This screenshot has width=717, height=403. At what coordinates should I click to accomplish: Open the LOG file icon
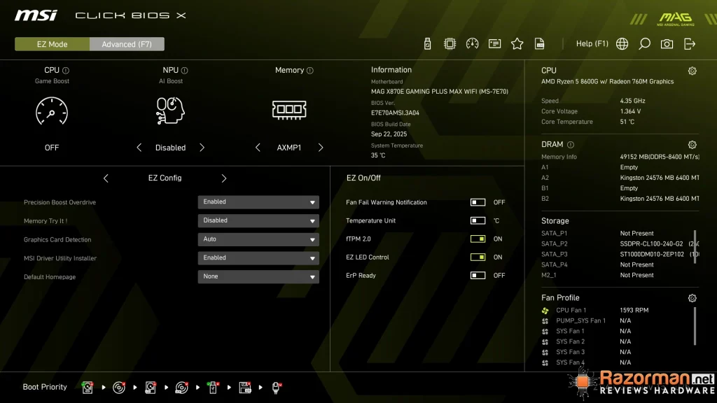[540, 44]
